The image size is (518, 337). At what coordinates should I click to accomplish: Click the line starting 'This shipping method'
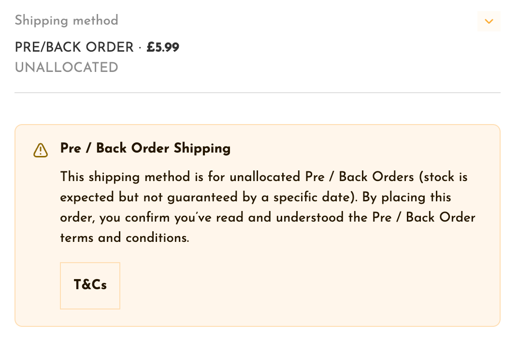264,177
